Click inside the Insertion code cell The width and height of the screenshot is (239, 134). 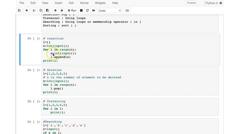click(130, 50)
